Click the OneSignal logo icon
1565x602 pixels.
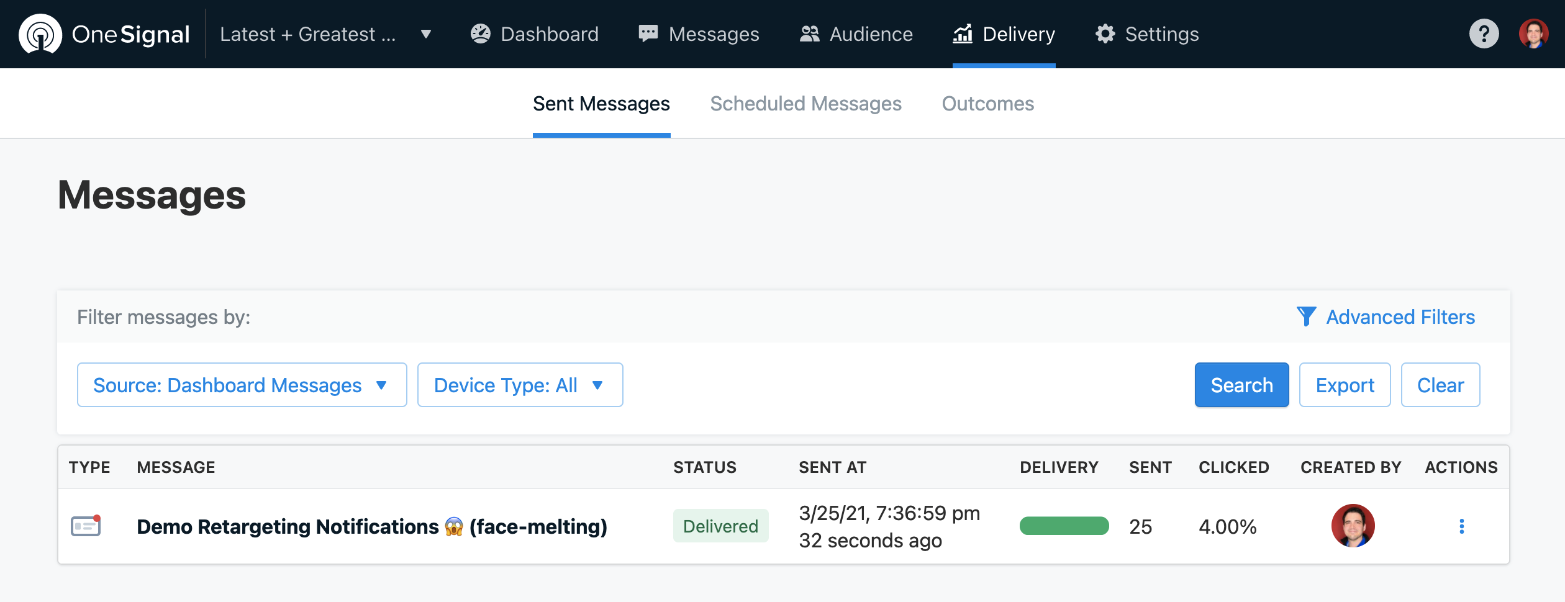pyautogui.click(x=40, y=34)
